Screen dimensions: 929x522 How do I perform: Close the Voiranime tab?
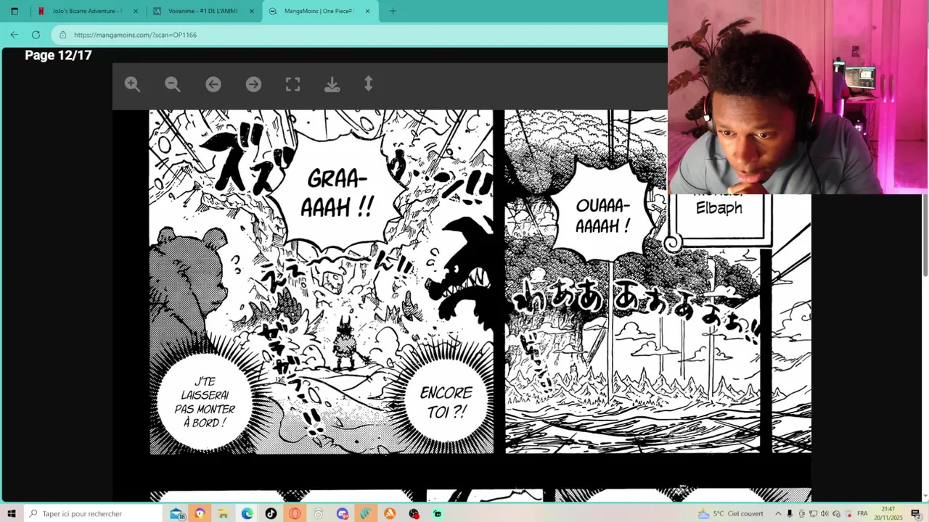251,11
